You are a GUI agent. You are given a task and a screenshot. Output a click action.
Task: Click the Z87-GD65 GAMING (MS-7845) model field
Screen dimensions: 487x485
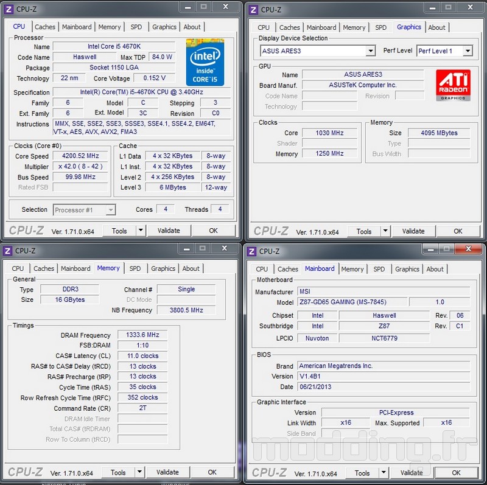(x=352, y=302)
